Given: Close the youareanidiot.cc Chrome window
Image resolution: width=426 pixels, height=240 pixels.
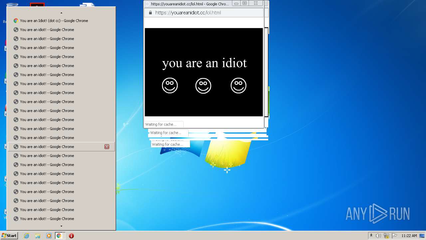Looking at the screenshot, I should pyautogui.click(x=256, y=3).
